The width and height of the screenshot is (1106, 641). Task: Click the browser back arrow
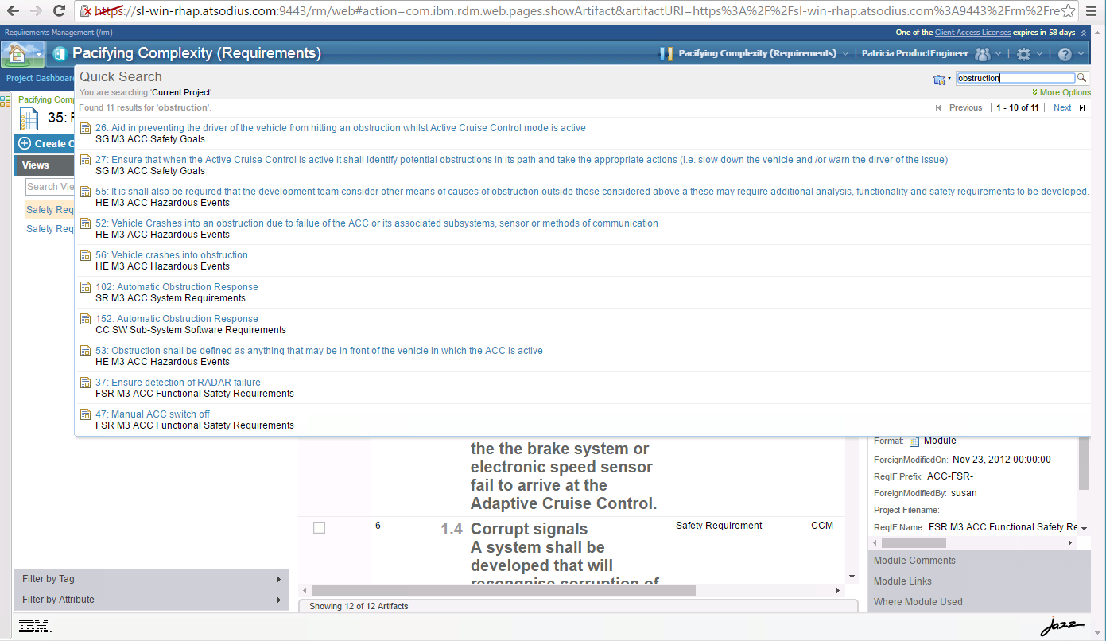tap(14, 11)
